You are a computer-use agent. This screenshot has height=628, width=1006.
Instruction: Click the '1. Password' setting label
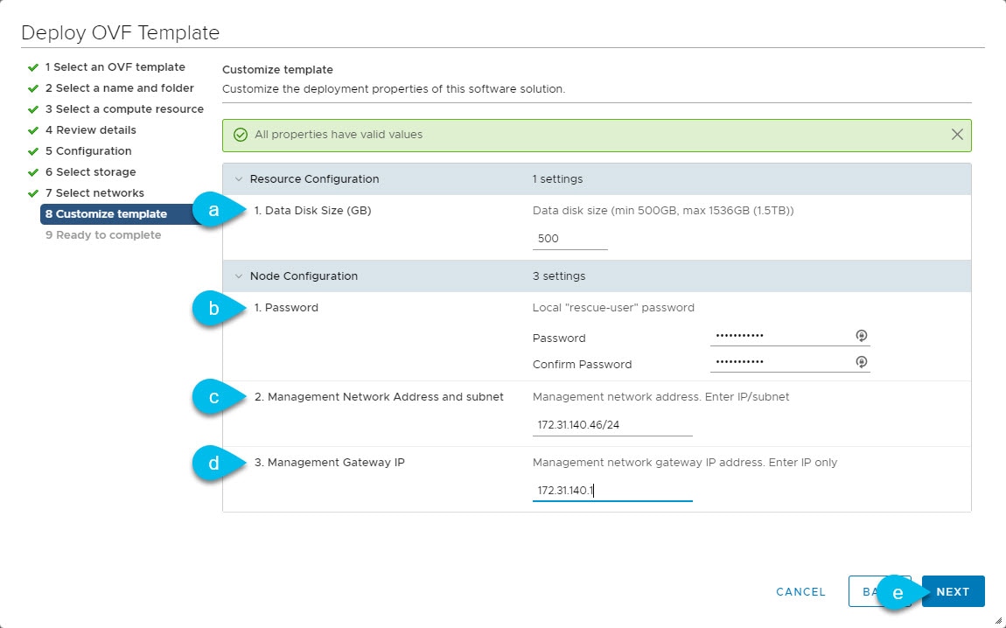[x=286, y=308]
